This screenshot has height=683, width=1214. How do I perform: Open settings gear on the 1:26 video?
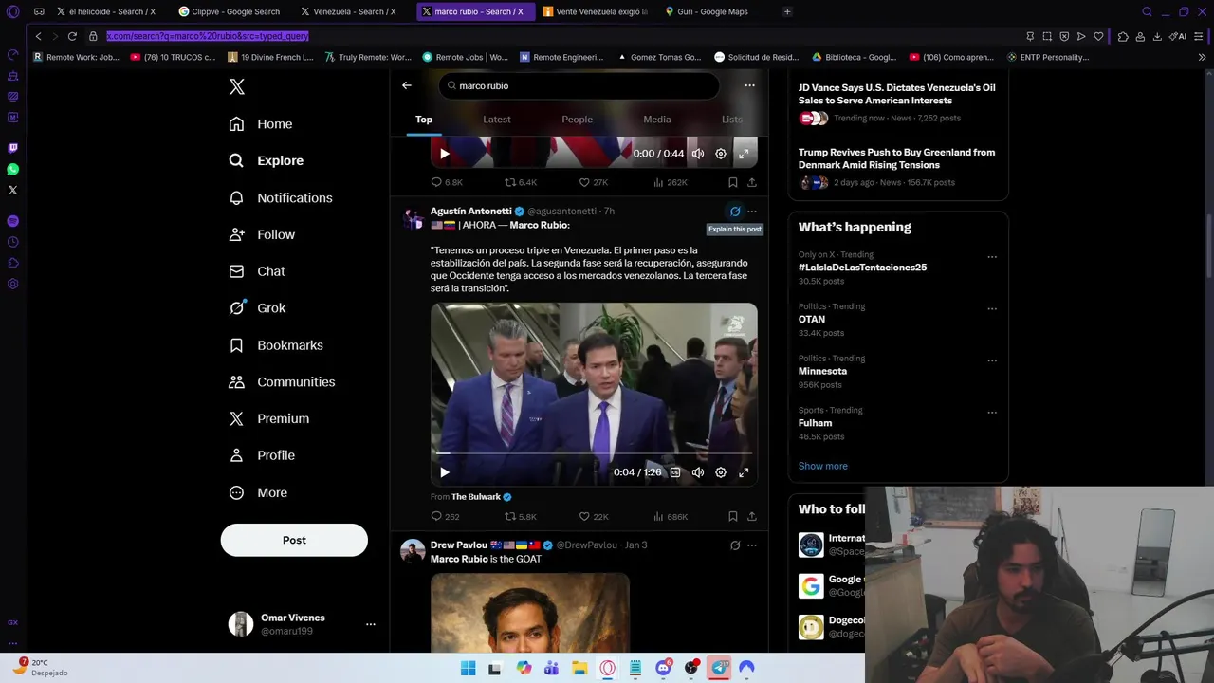tap(721, 472)
